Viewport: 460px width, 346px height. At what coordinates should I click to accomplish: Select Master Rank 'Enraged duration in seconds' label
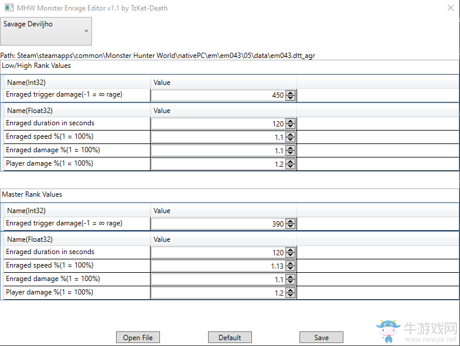50,252
